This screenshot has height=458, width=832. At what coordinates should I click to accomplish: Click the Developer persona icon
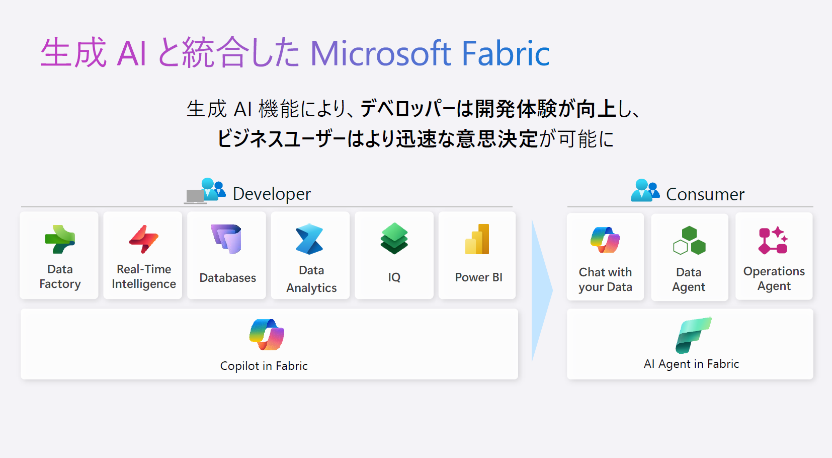[x=205, y=191]
